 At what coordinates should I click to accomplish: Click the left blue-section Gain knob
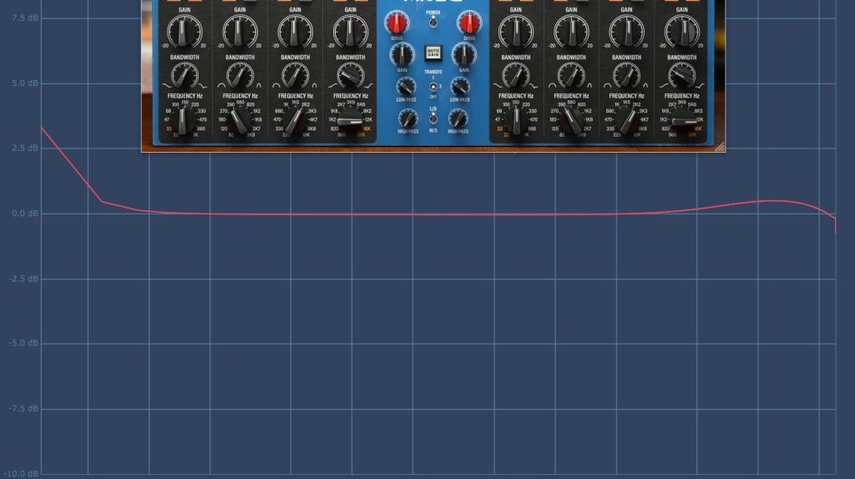click(402, 55)
